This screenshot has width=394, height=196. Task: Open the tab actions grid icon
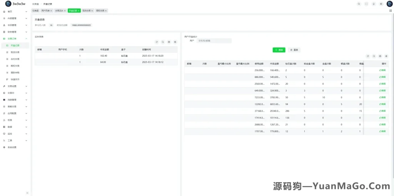click(x=391, y=11)
